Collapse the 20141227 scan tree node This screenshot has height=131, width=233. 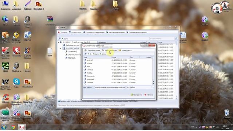[61, 48]
